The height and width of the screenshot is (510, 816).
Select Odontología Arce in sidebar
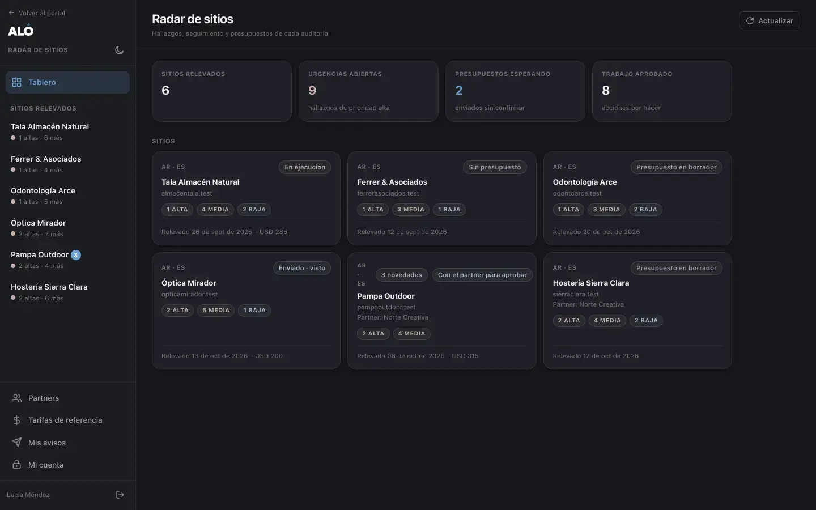67,195
